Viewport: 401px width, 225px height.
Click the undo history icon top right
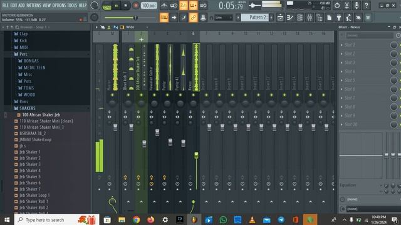[337, 6]
